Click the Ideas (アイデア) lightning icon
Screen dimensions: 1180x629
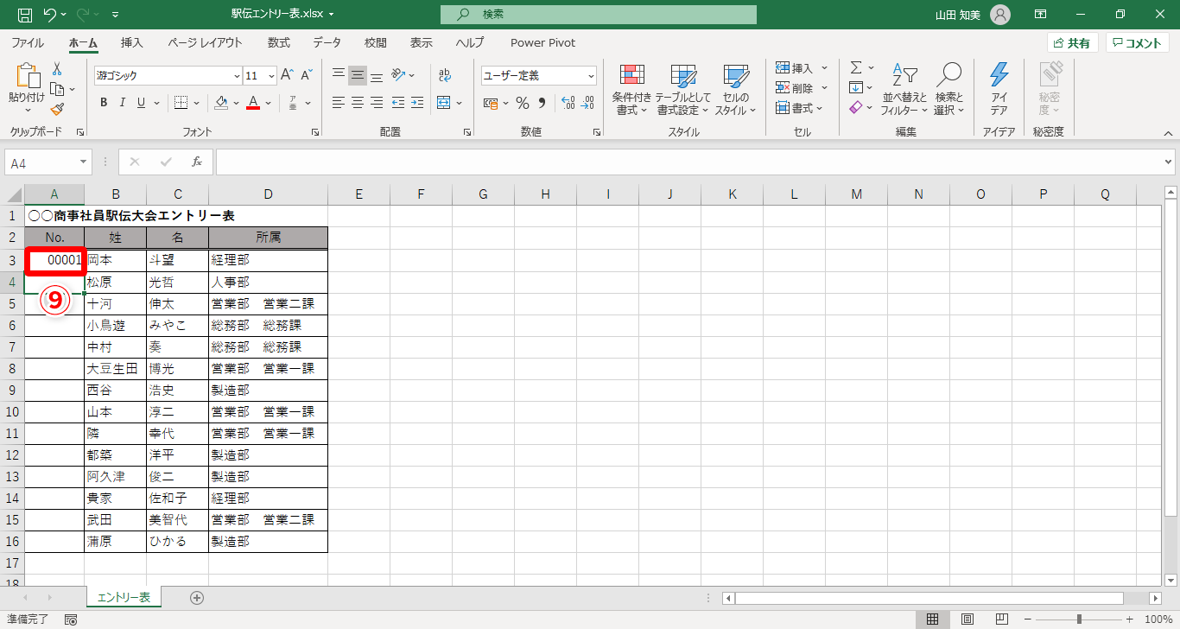999,90
